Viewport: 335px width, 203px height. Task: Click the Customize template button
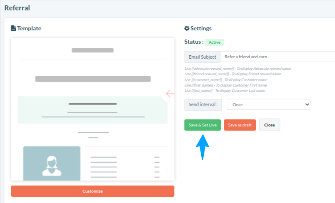92,191
